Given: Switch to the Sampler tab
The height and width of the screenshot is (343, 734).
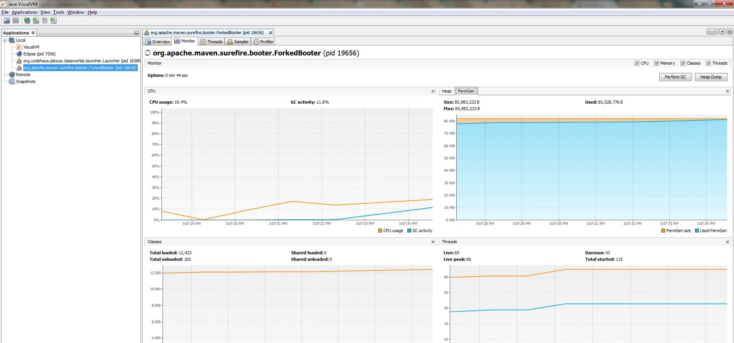Looking at the screenshot, I should [x=238, y=42].
